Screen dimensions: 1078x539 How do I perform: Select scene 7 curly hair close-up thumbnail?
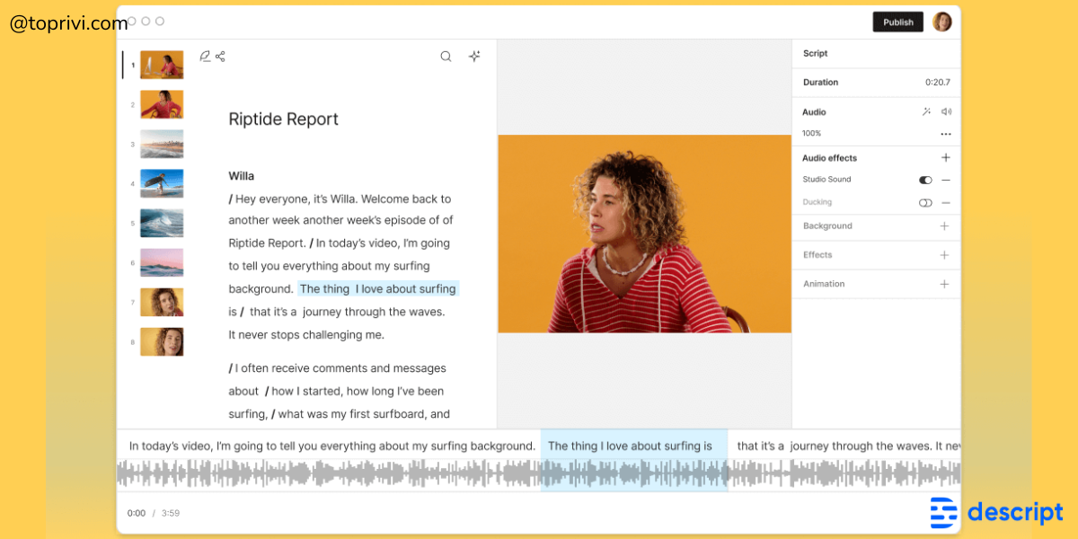pyautogui.click(x=162, y=302)
